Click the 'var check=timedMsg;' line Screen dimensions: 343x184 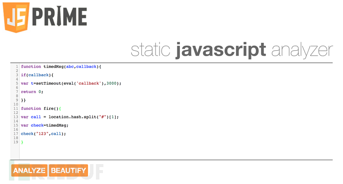coord(45,125)
